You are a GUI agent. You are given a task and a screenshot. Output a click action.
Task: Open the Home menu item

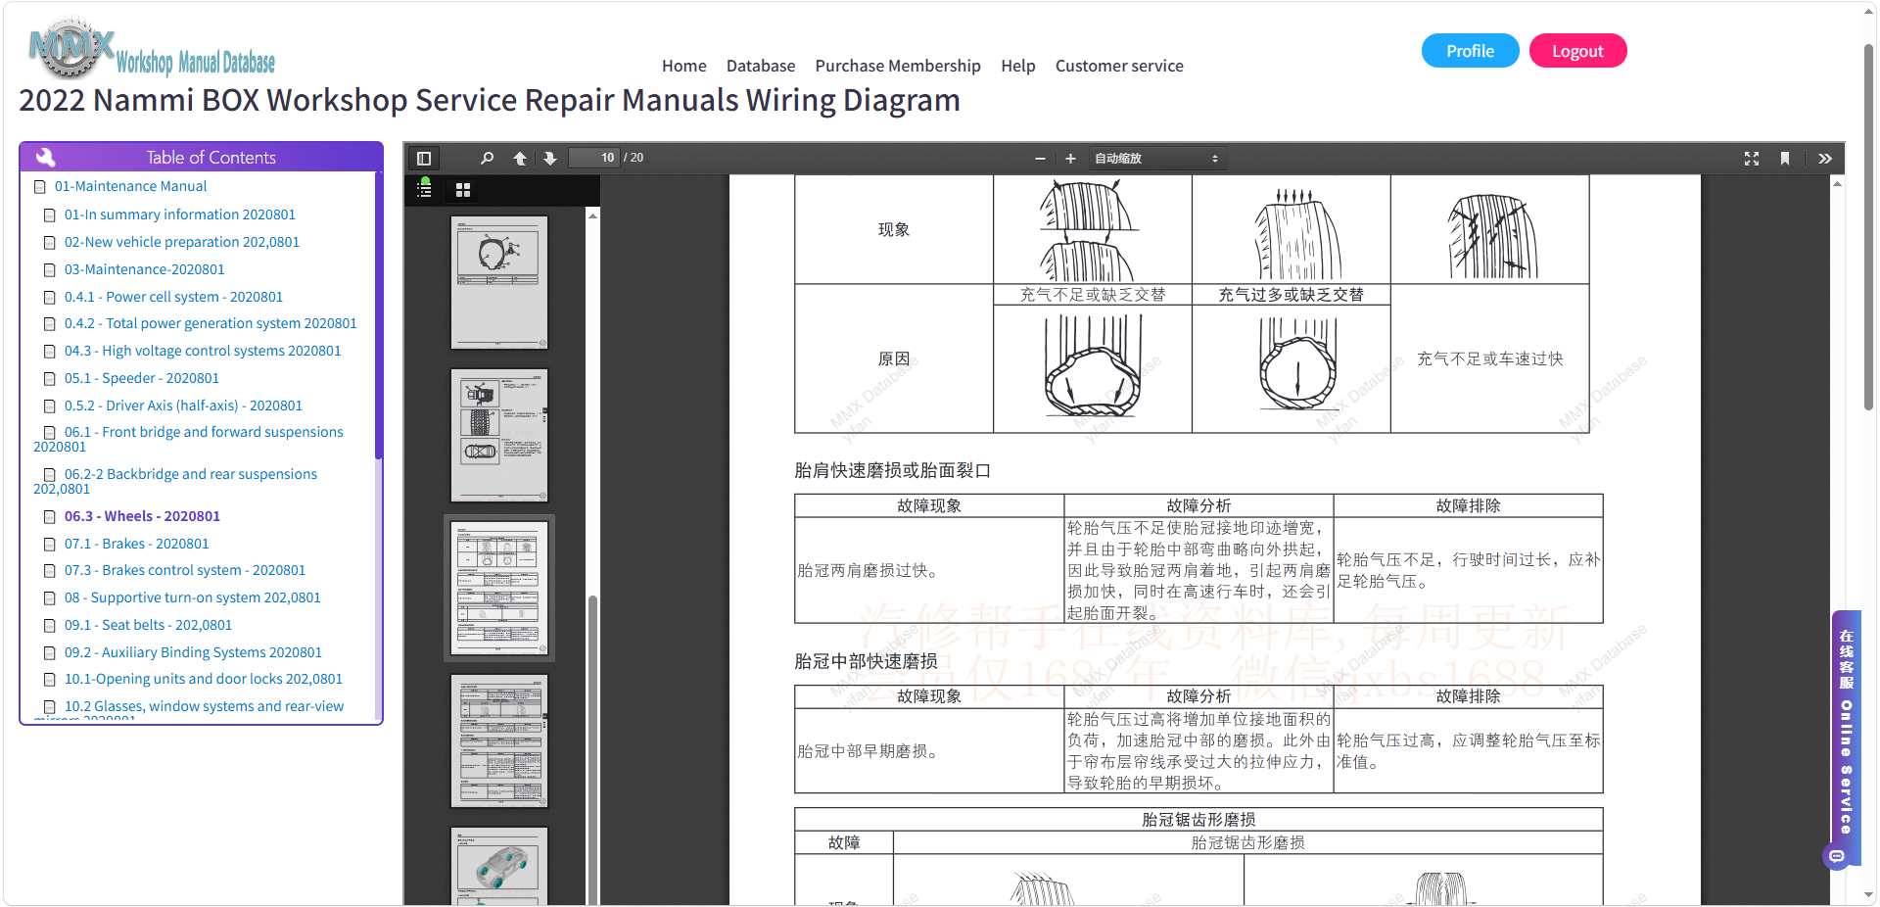point(683,66)
